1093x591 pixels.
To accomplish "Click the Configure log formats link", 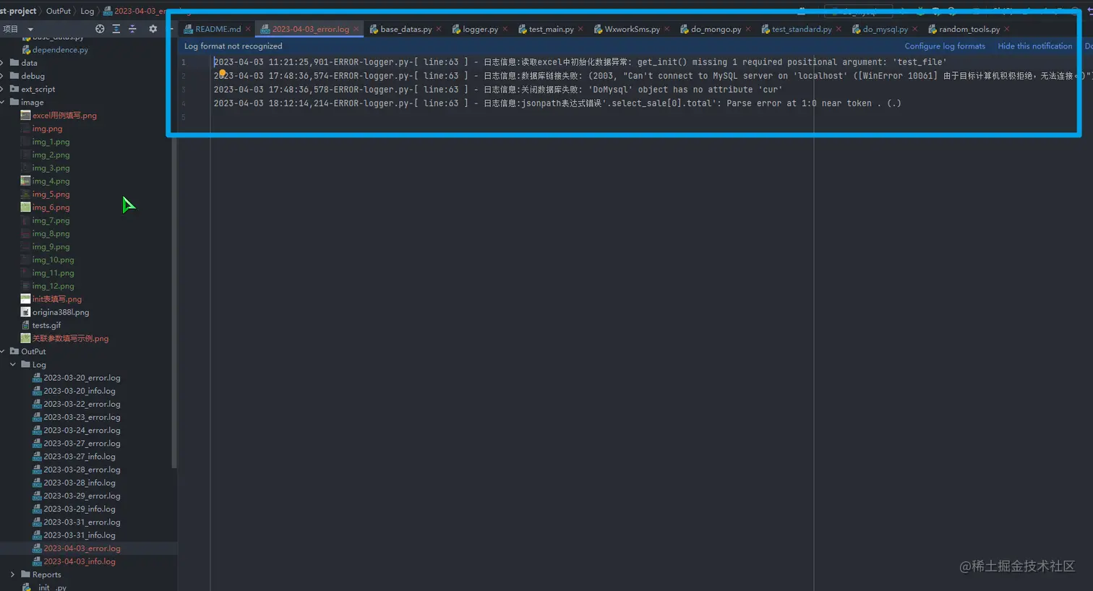I will tap(945, 46).
